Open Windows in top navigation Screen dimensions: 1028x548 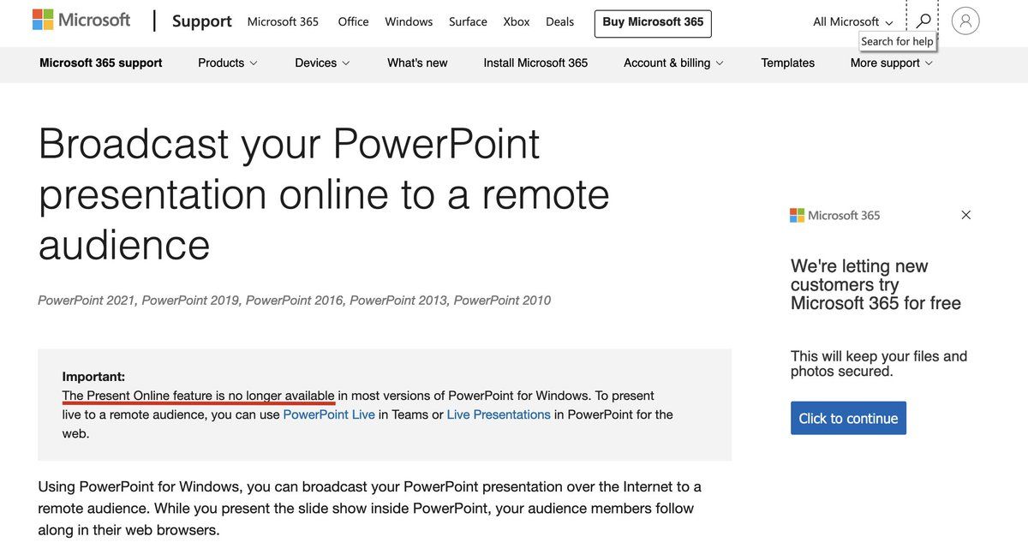pos(409,21)
